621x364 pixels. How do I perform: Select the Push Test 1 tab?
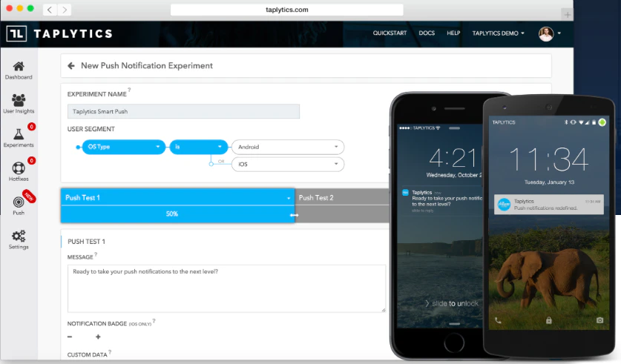pyautogui.click(x=177, y=197)
